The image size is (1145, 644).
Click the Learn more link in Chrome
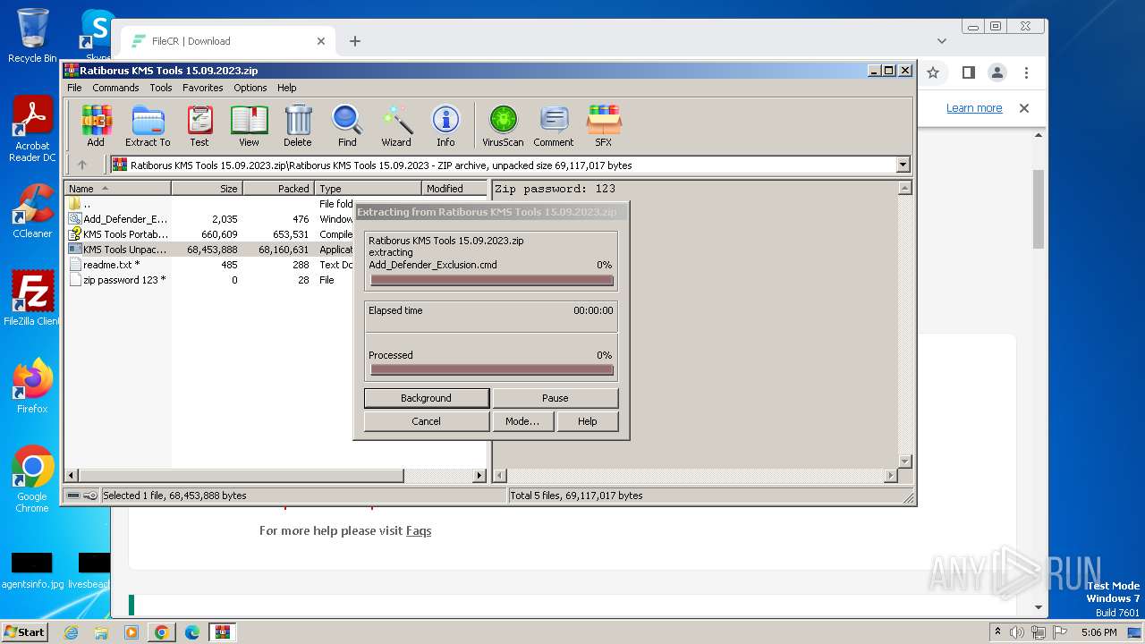tap(974, 108)
